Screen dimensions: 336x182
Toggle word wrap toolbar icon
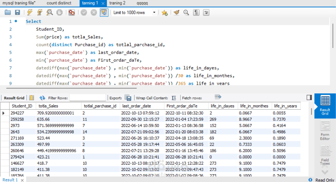[206, 12]
